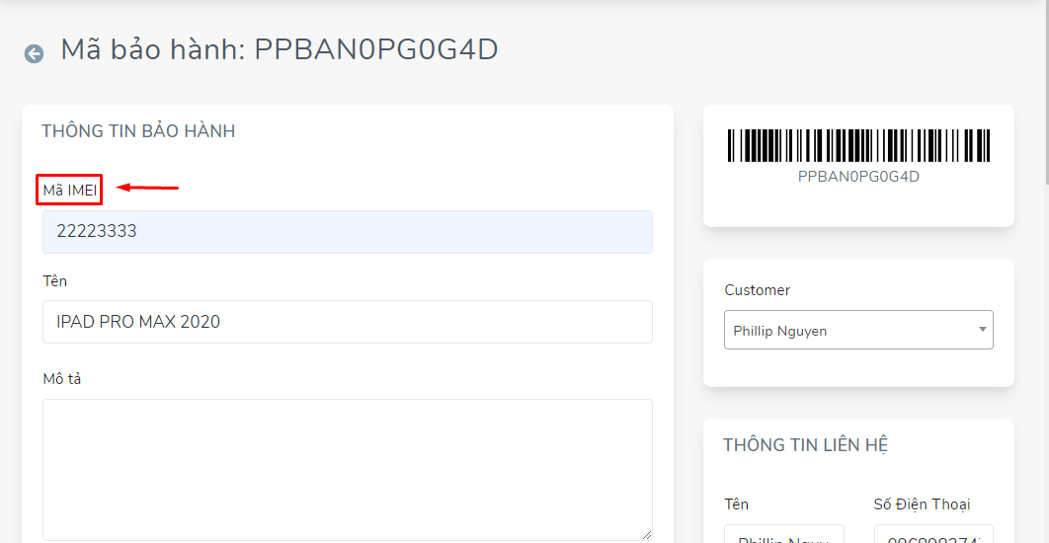This screenshot has width=1049, height=543.
Task: Click the Tên label above the product name
Action: click(x=55, y=280)
